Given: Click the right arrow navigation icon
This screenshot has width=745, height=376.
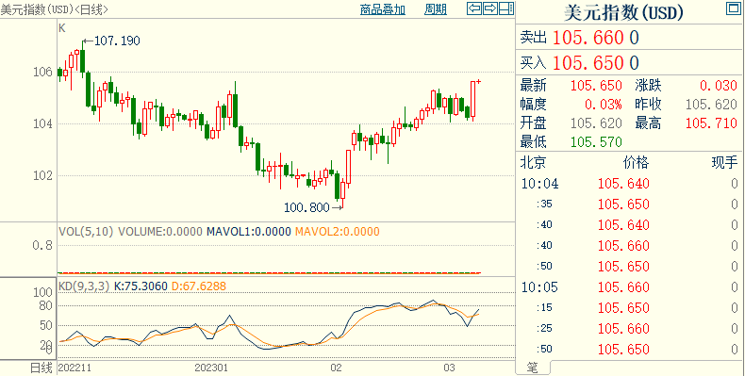Looking at the screenshot, I should (x=490, y=8).
